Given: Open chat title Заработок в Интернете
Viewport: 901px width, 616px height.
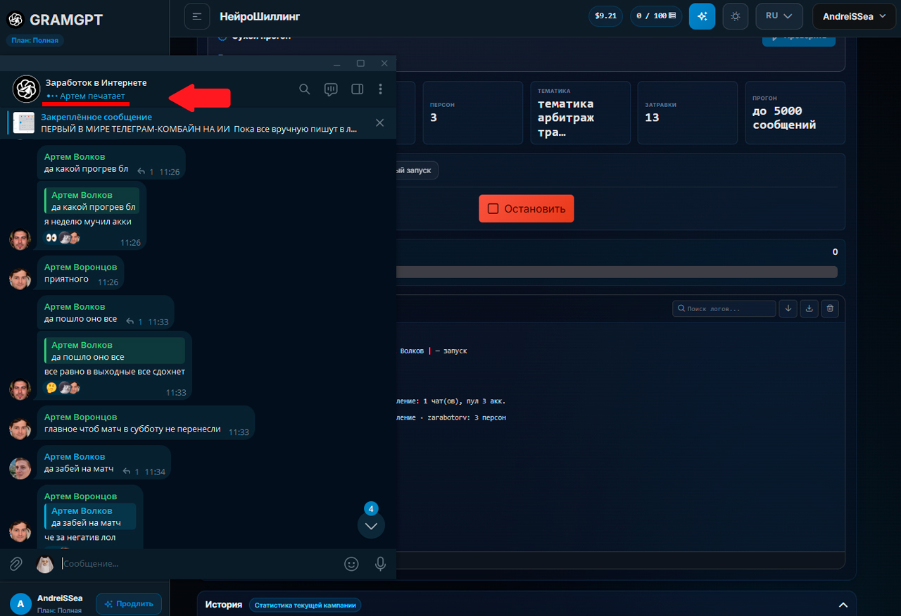Looking at the screenshot, I should [x=96, y=83].
